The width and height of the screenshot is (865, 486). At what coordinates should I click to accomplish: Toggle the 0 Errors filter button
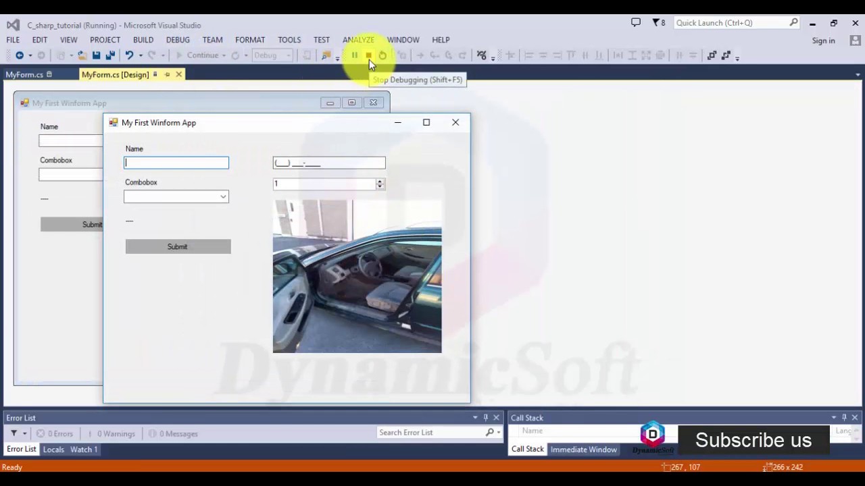(x=55, y=433)
